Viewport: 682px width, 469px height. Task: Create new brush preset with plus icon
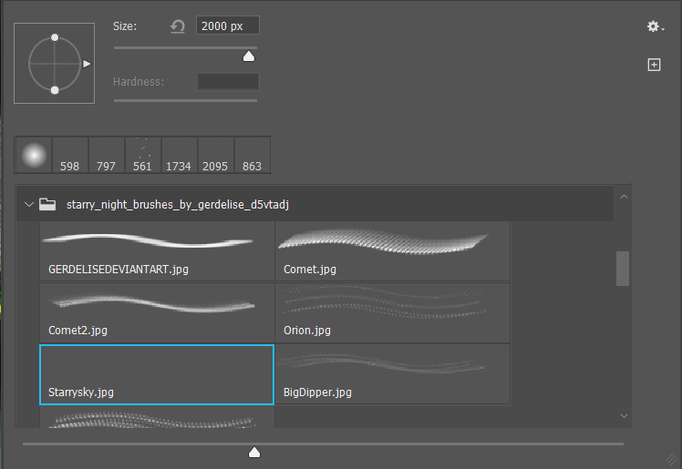[x=654, y=65]
